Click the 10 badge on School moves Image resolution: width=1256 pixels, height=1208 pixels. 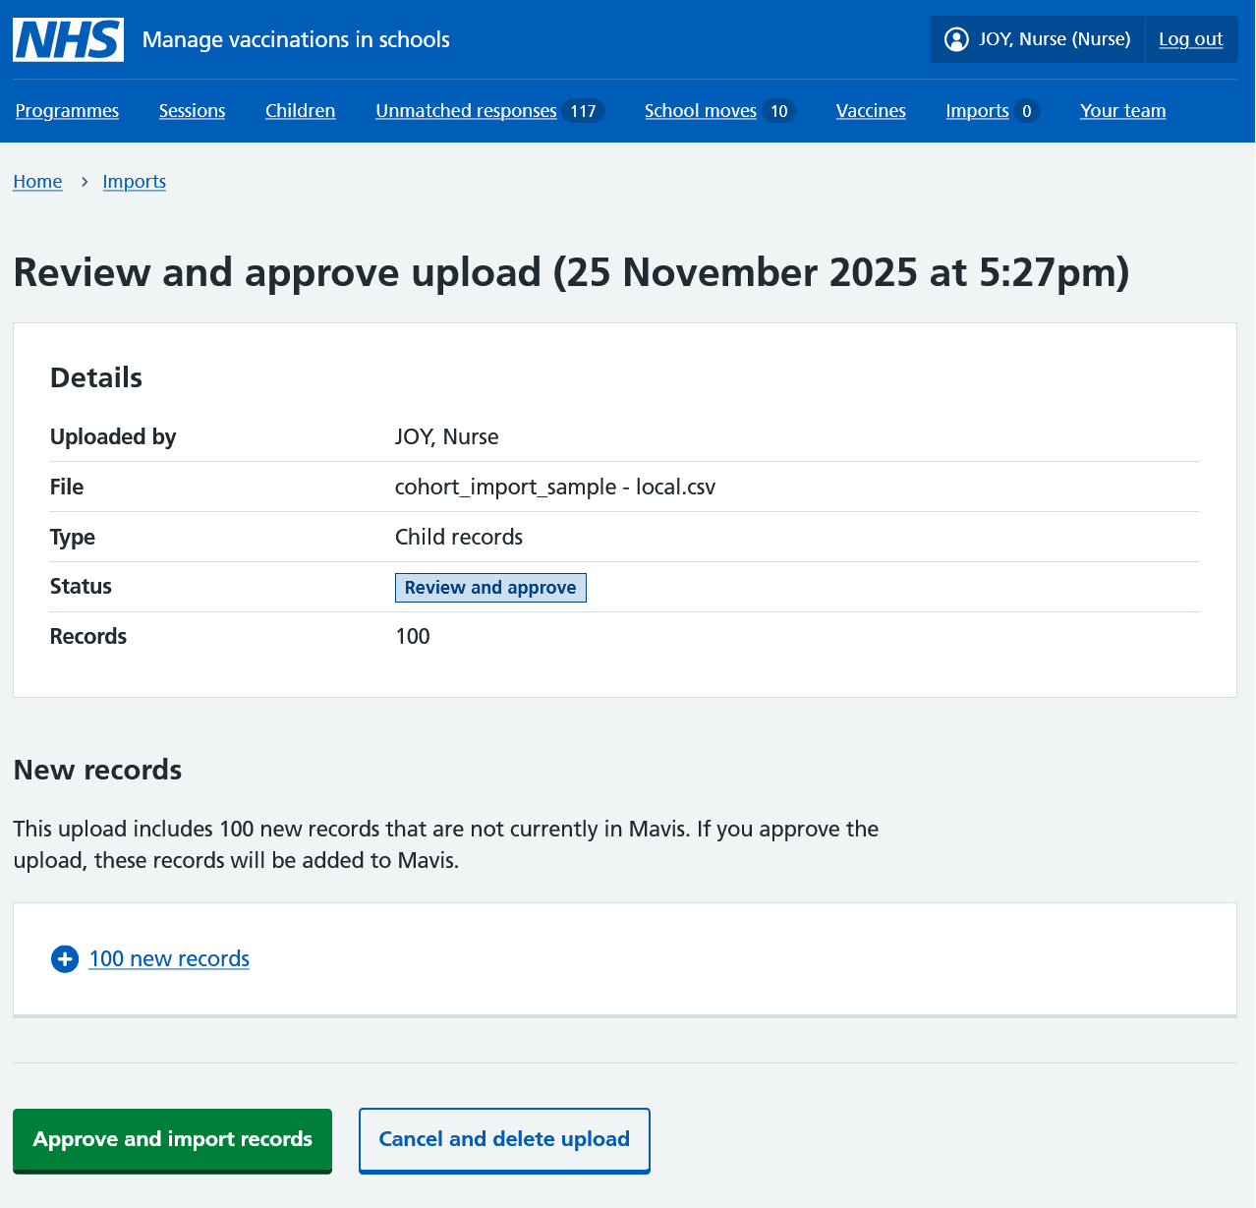(x=779, y=110)
